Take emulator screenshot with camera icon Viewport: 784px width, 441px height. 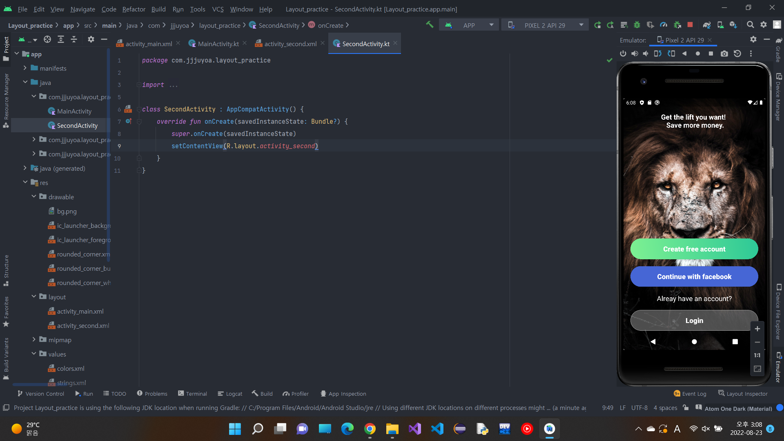click(x=724, y=53)
